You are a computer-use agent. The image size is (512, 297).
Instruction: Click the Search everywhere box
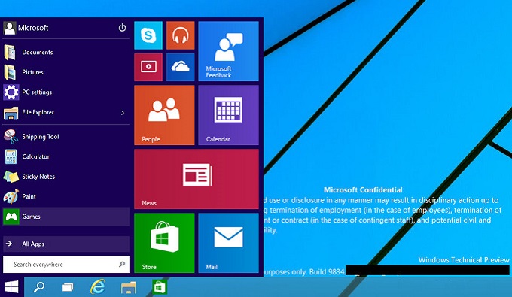(x=66, y=265)
